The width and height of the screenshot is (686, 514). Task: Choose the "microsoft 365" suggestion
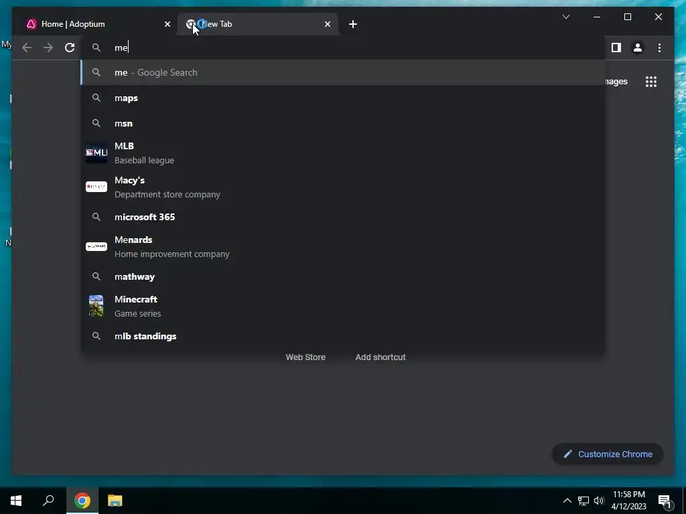point(344,217)
